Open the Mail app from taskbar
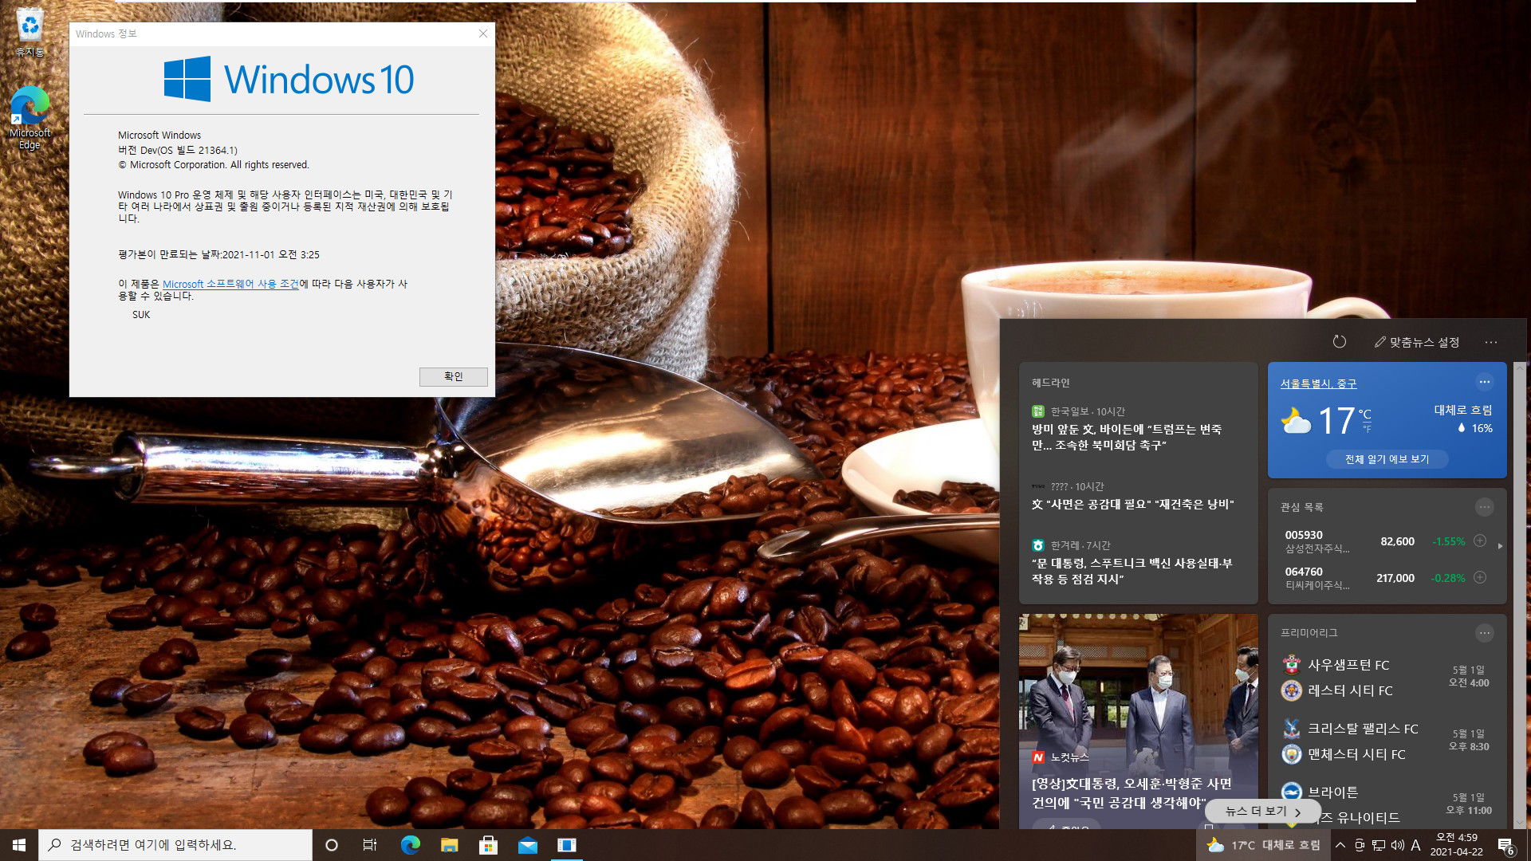 [527, 845]
